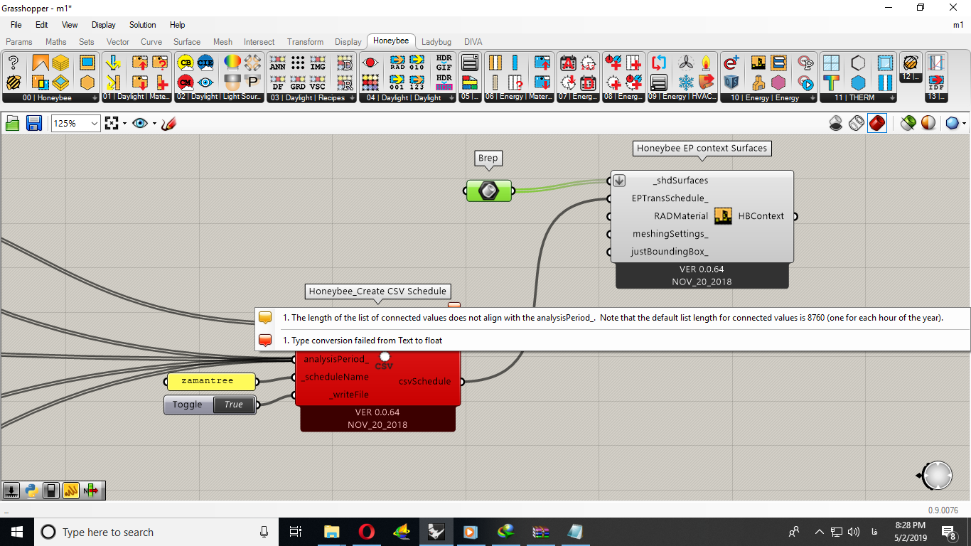The width and height of the screenshot is (971, 546).
Task: Select the GRD grid-based recipe icon
Action: 298,82
